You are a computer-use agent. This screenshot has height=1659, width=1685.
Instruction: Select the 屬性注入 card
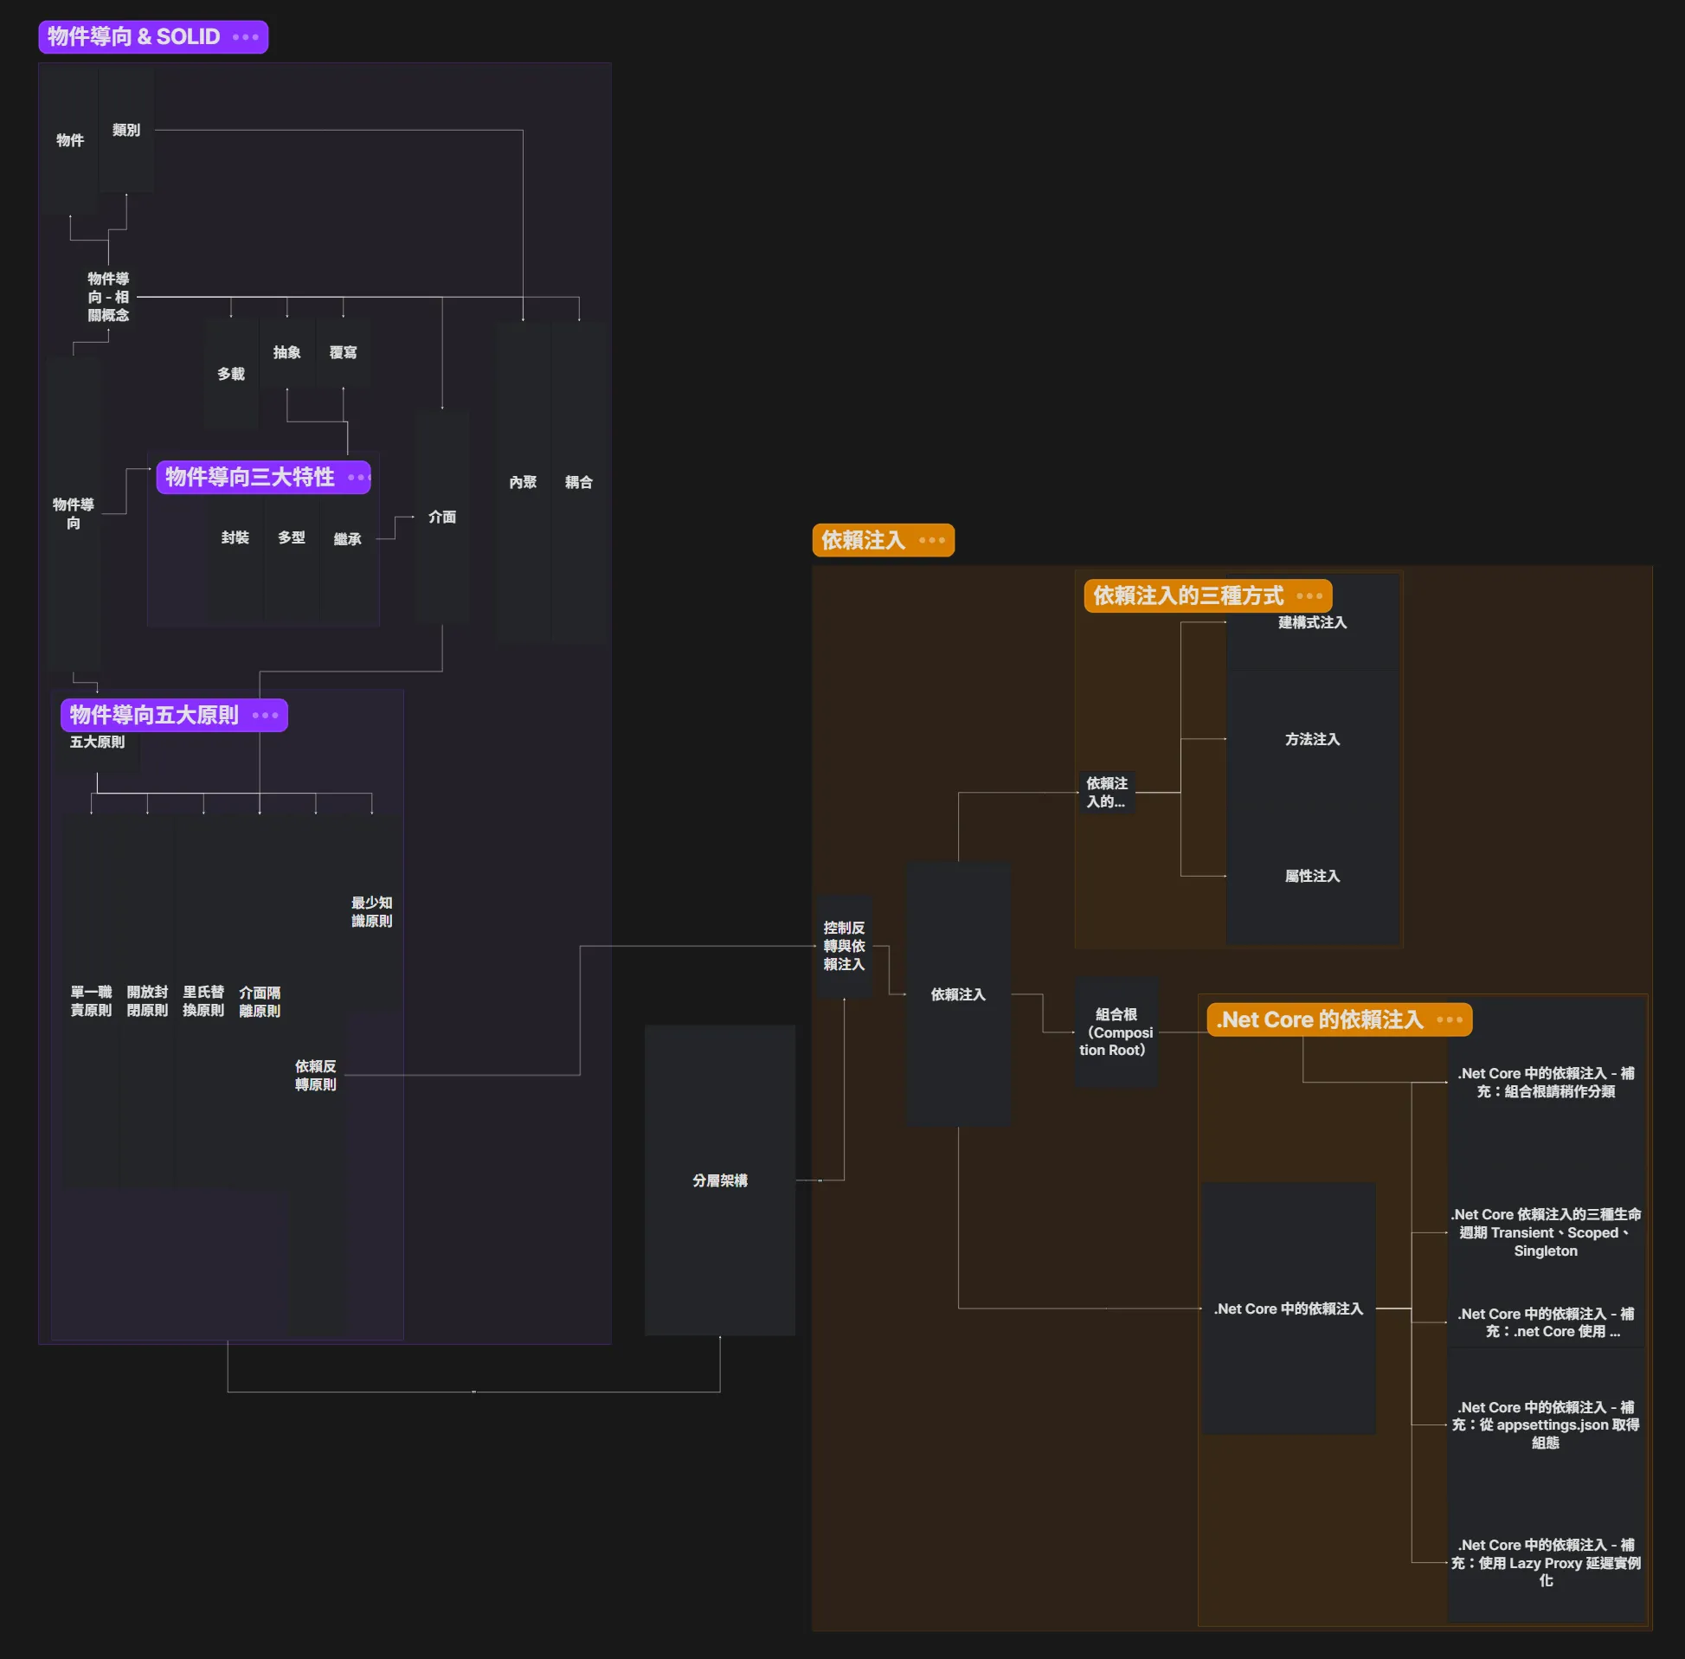tap(1312, 876)
